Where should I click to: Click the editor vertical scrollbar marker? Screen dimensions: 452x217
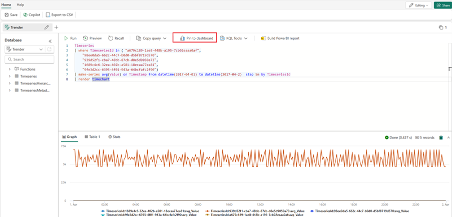click(x=449, y=69)
